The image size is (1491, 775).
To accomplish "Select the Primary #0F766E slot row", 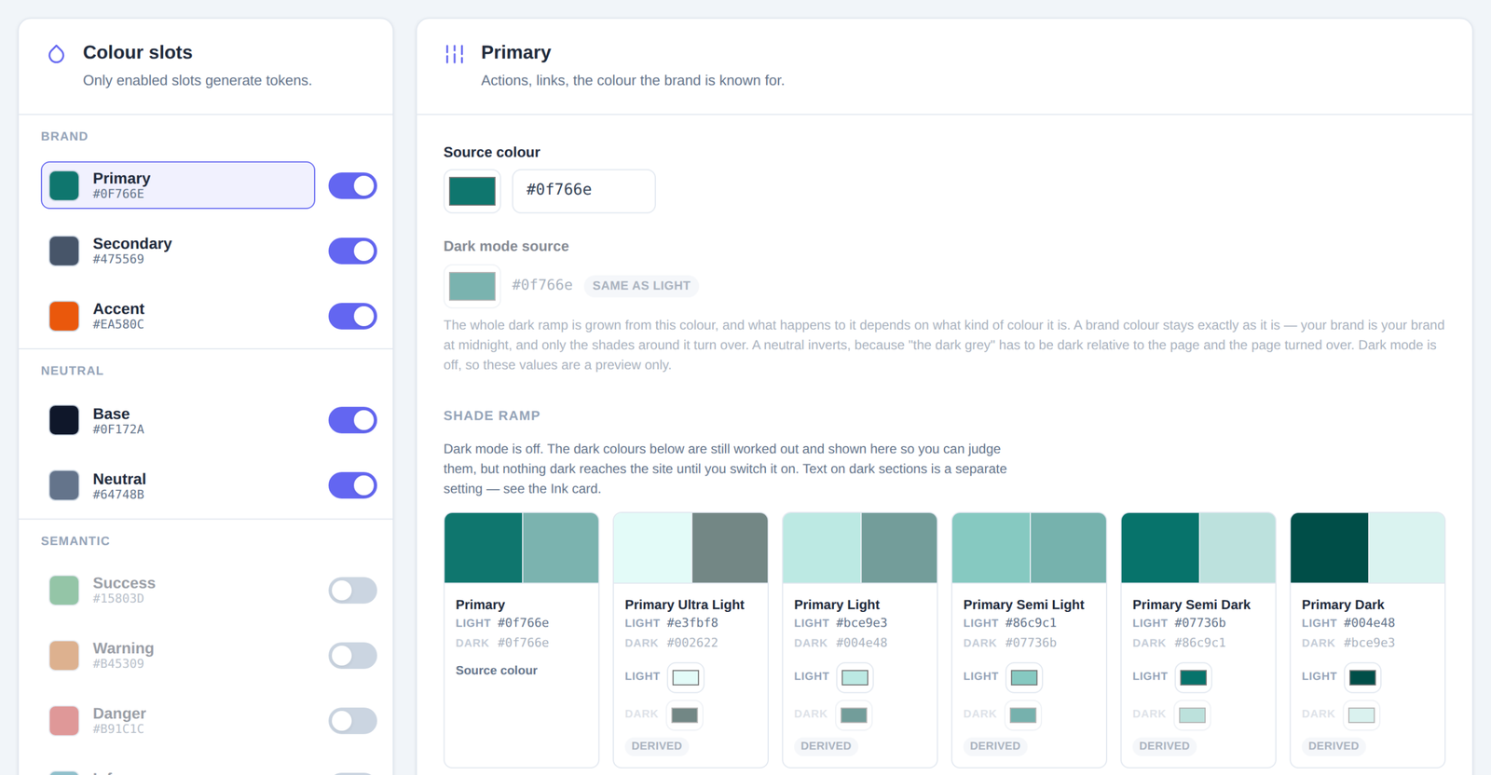I will 178,185.
